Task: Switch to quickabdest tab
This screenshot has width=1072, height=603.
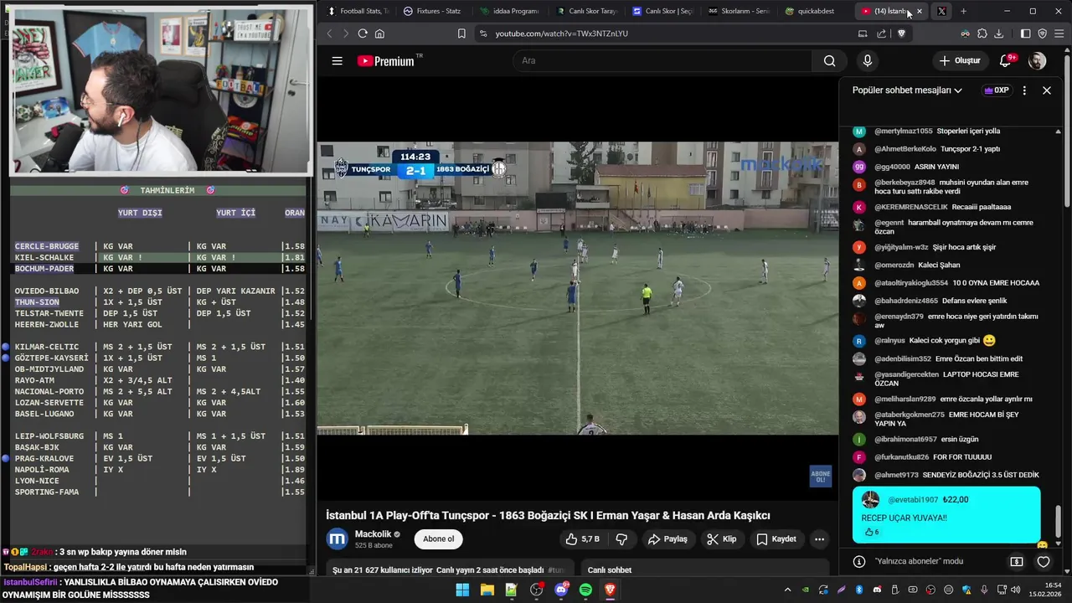Action: 816,11
